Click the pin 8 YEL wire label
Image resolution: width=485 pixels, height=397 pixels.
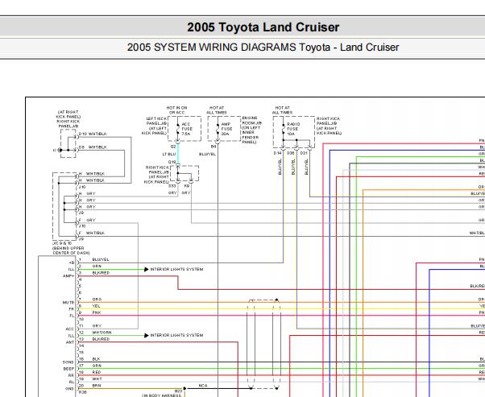(96, 306)
